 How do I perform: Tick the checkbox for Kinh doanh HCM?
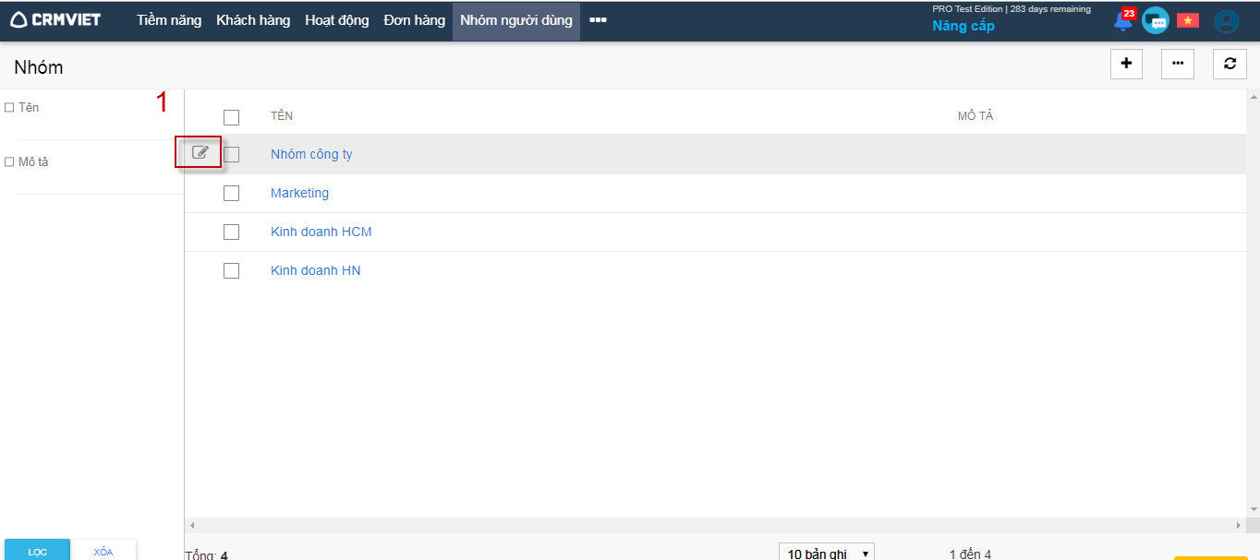coord(231,232)
